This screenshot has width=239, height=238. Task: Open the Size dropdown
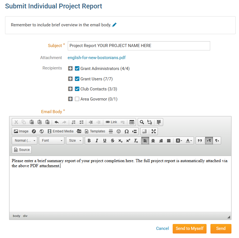[74, 141]
